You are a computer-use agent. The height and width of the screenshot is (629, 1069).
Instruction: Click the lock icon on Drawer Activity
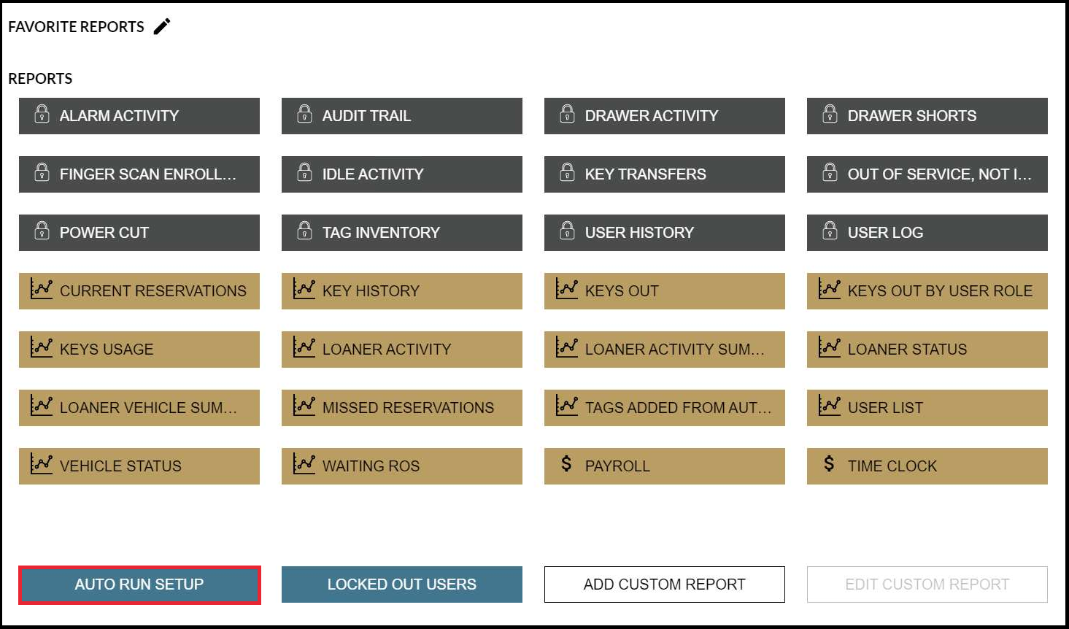click(x=568, y=114)
